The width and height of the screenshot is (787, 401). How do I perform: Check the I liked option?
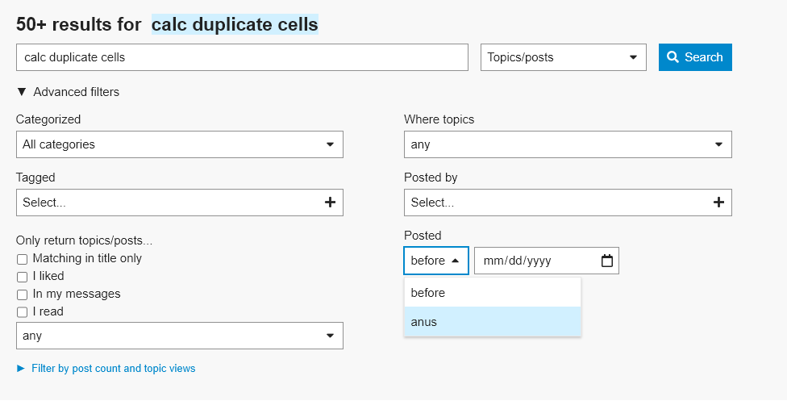click(x=23, y=277)
